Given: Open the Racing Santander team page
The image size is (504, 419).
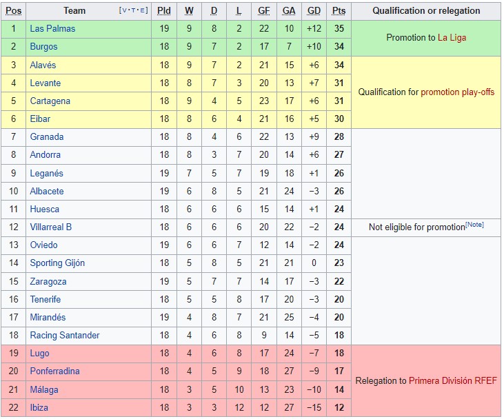Looking at the screenshot, I should click(65, 336).
